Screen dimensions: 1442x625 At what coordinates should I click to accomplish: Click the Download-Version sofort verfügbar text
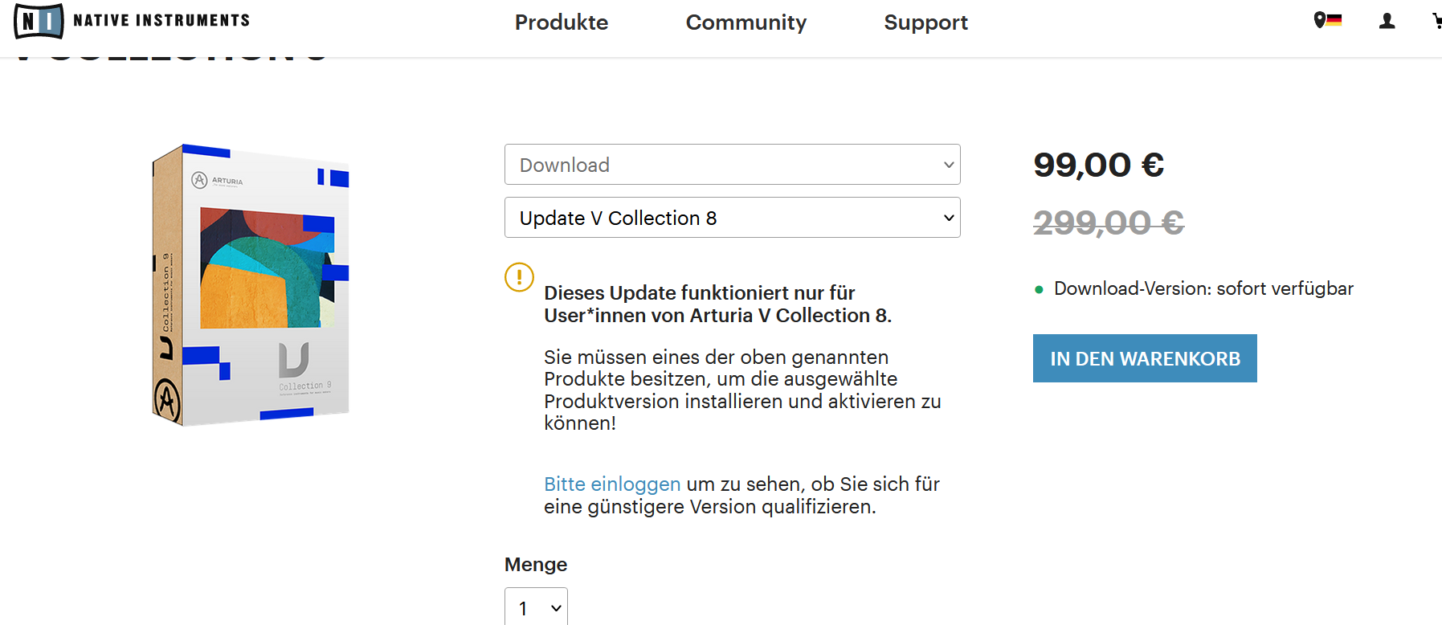pyautogui.click(x=1203, y=289)
